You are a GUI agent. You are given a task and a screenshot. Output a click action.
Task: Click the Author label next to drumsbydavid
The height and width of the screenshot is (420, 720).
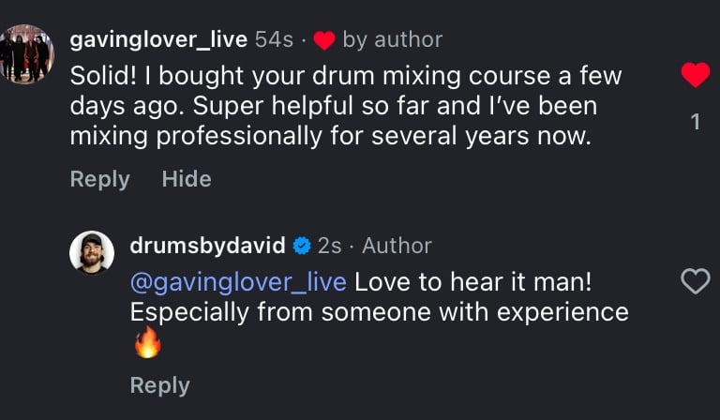[397, 246]
